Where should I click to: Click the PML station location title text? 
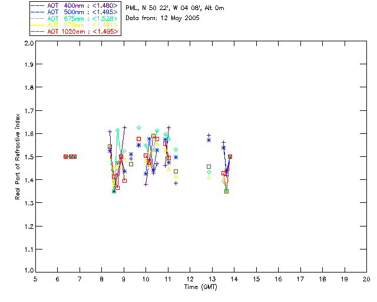[x=175, y=8]
